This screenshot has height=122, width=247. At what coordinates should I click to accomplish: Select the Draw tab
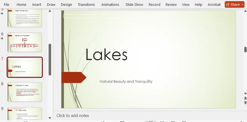point(51,4)
